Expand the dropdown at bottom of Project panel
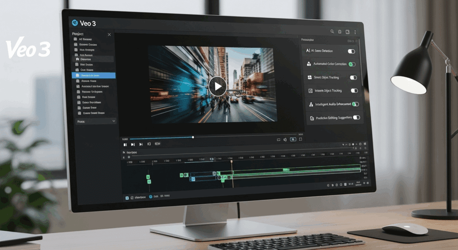 pos(114,121)
